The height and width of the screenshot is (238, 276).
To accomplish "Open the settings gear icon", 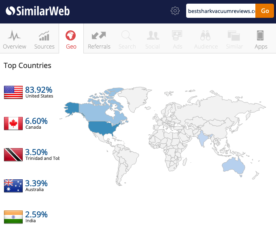I will (175, 11).
